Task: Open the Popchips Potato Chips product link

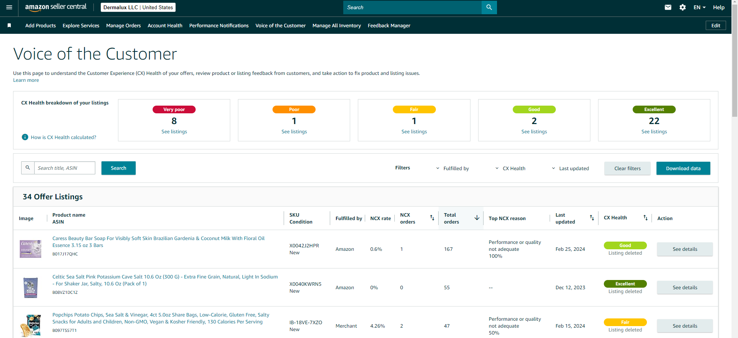Action: point(161,318)
